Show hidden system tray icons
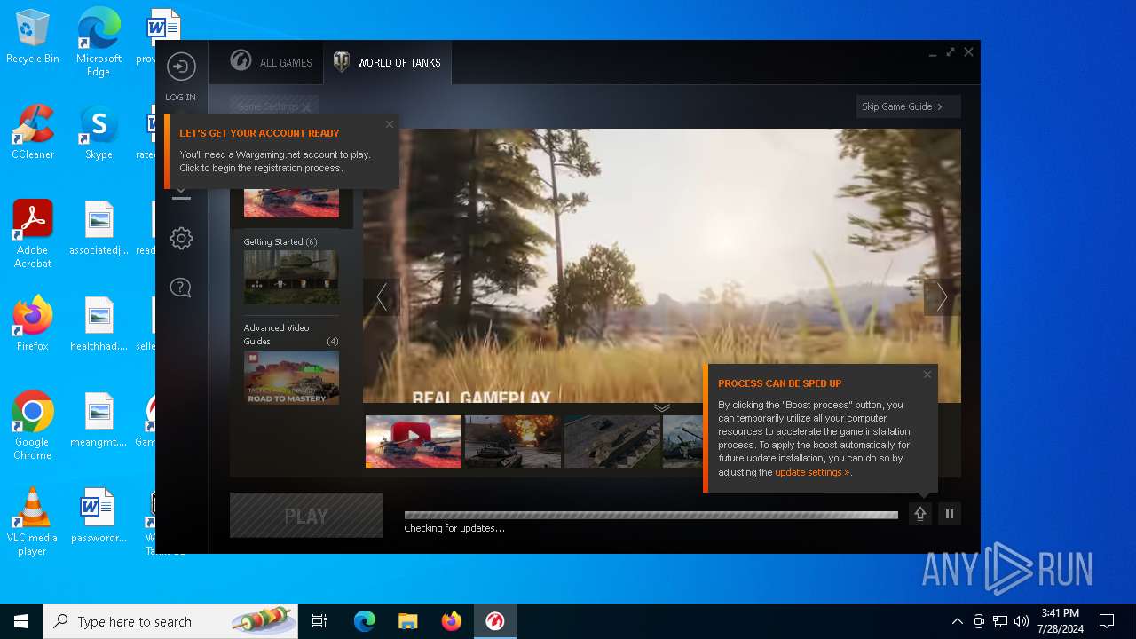 click(957, 621)
